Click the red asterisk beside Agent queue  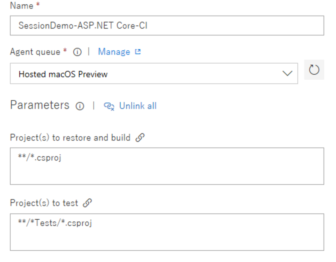pyautogui.click(x=65, y=50)
